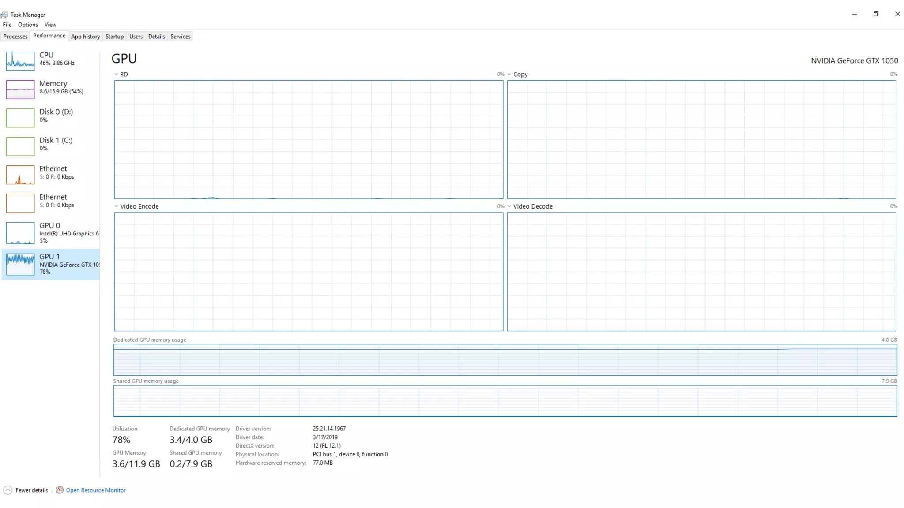This screenshot has height=508, width=904.
Task: Click the Memory usage thumbnail graph
Action: pyautogui.click(x=20, y=90)
